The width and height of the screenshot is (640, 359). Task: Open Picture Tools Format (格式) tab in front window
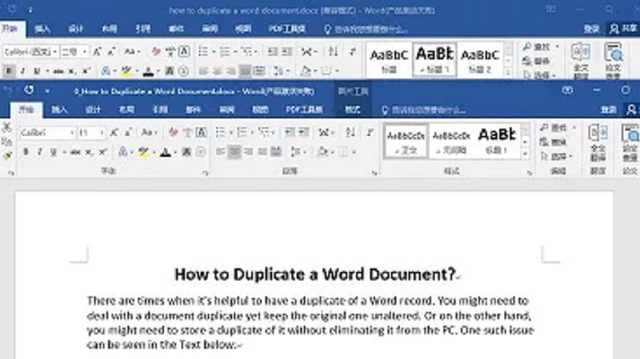(353, 110)
